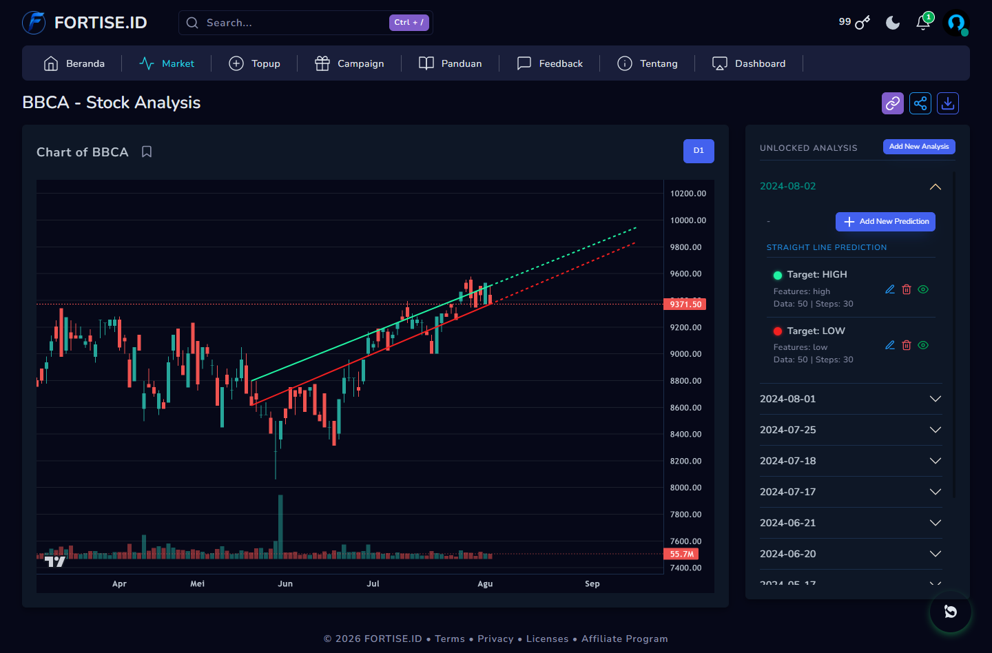Click the green Target: HIGH color dot
The height and width of the screenshot is (653, 992).
pyautogui.click(x=778, y=275)
